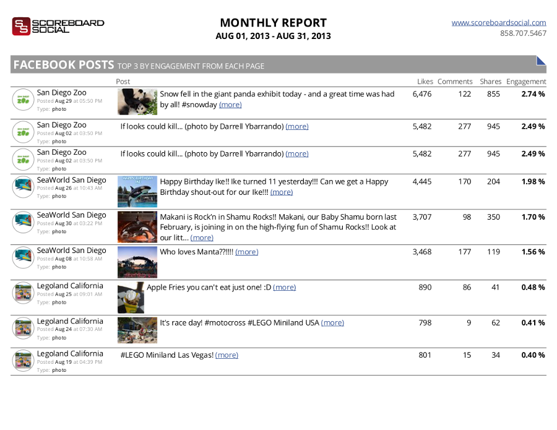Click the Likes column header

click(425, 82)
